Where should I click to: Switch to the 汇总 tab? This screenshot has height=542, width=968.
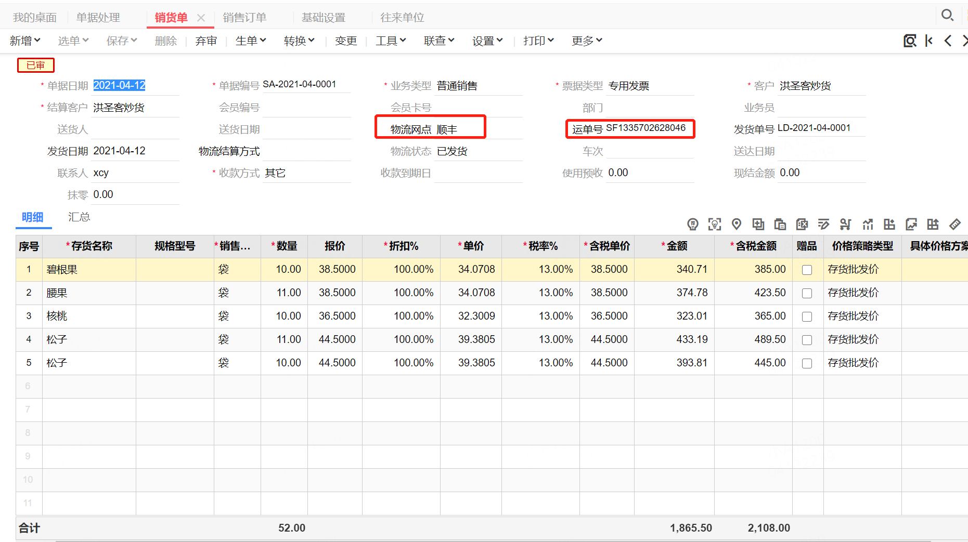click(x=79, y=217)
